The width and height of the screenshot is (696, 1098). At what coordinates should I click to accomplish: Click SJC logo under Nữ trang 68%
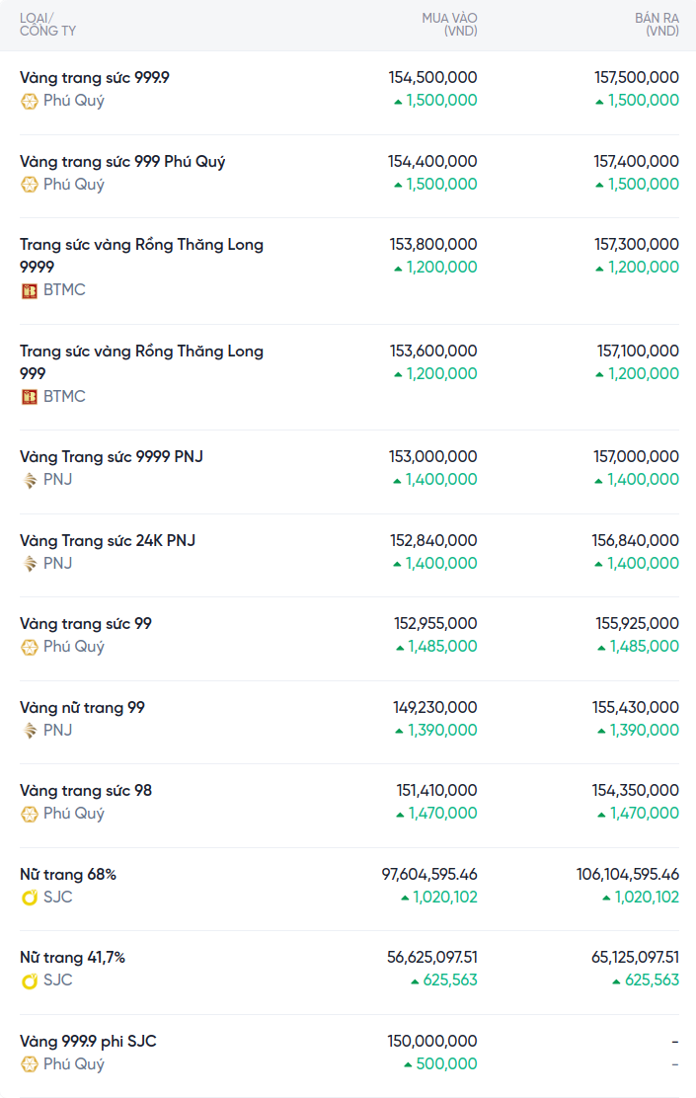[x=30, y=898]
